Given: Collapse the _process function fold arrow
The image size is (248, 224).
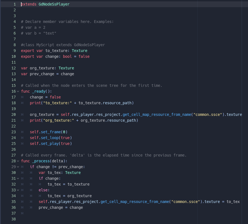Looking at the screenshot, I should pyautogui.click(x=18, y=161).
